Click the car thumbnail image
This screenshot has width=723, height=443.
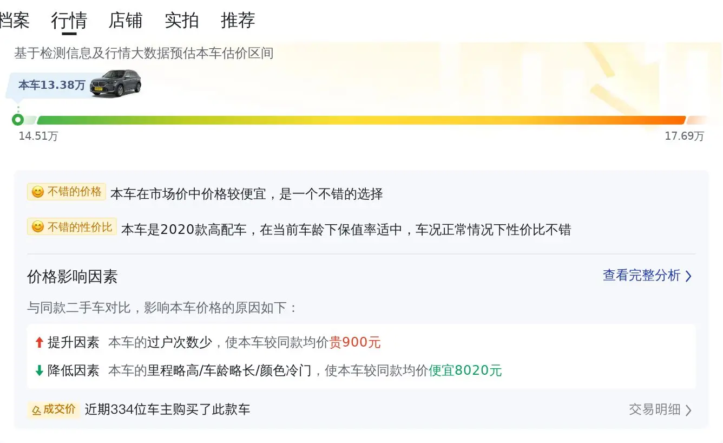[116, 83]
